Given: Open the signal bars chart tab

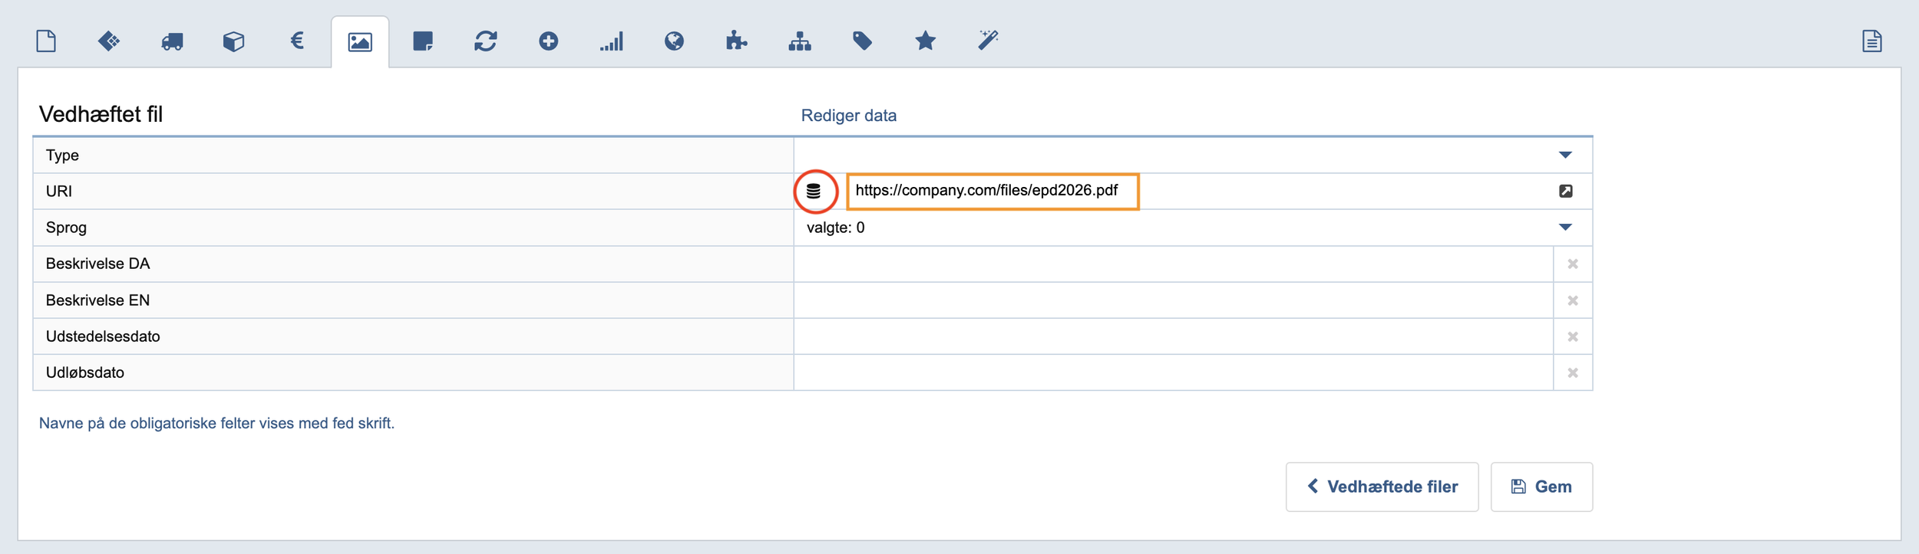Looking at the screenshot, I should coord(612,41).
